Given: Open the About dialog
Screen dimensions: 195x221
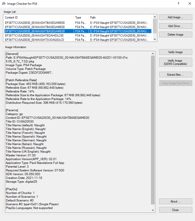Looking at the screenshot, I should [175, 201].
